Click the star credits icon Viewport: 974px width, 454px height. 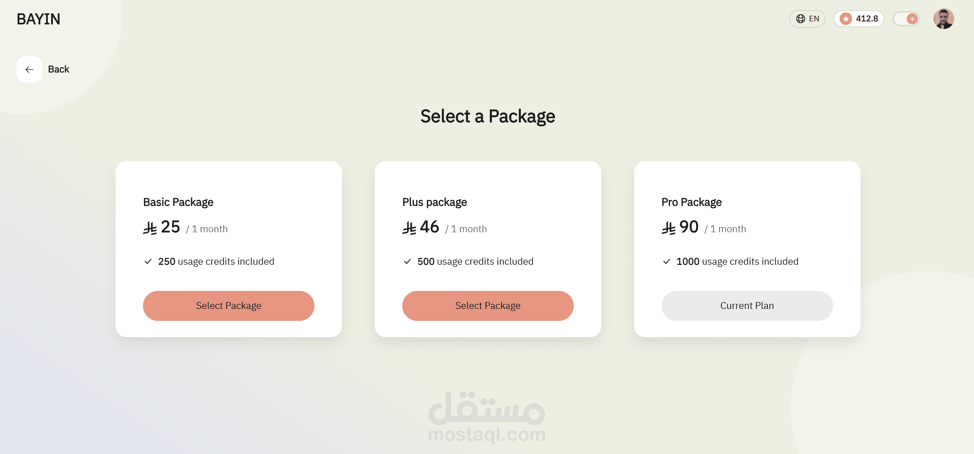point(846,19)
